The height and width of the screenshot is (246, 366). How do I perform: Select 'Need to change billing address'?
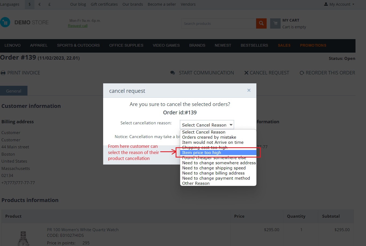coord(218,173)
